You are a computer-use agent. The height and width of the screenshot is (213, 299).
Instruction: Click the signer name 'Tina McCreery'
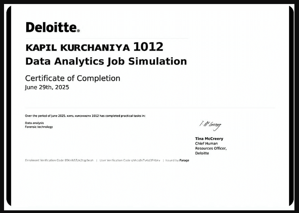209,139
